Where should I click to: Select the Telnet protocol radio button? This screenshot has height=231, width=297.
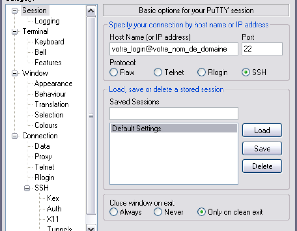click(x=158, y=72)
